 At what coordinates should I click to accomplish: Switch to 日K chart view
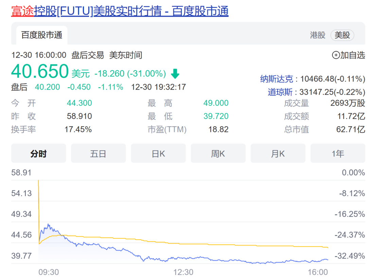pyautogui.click(x=158, y=153)
